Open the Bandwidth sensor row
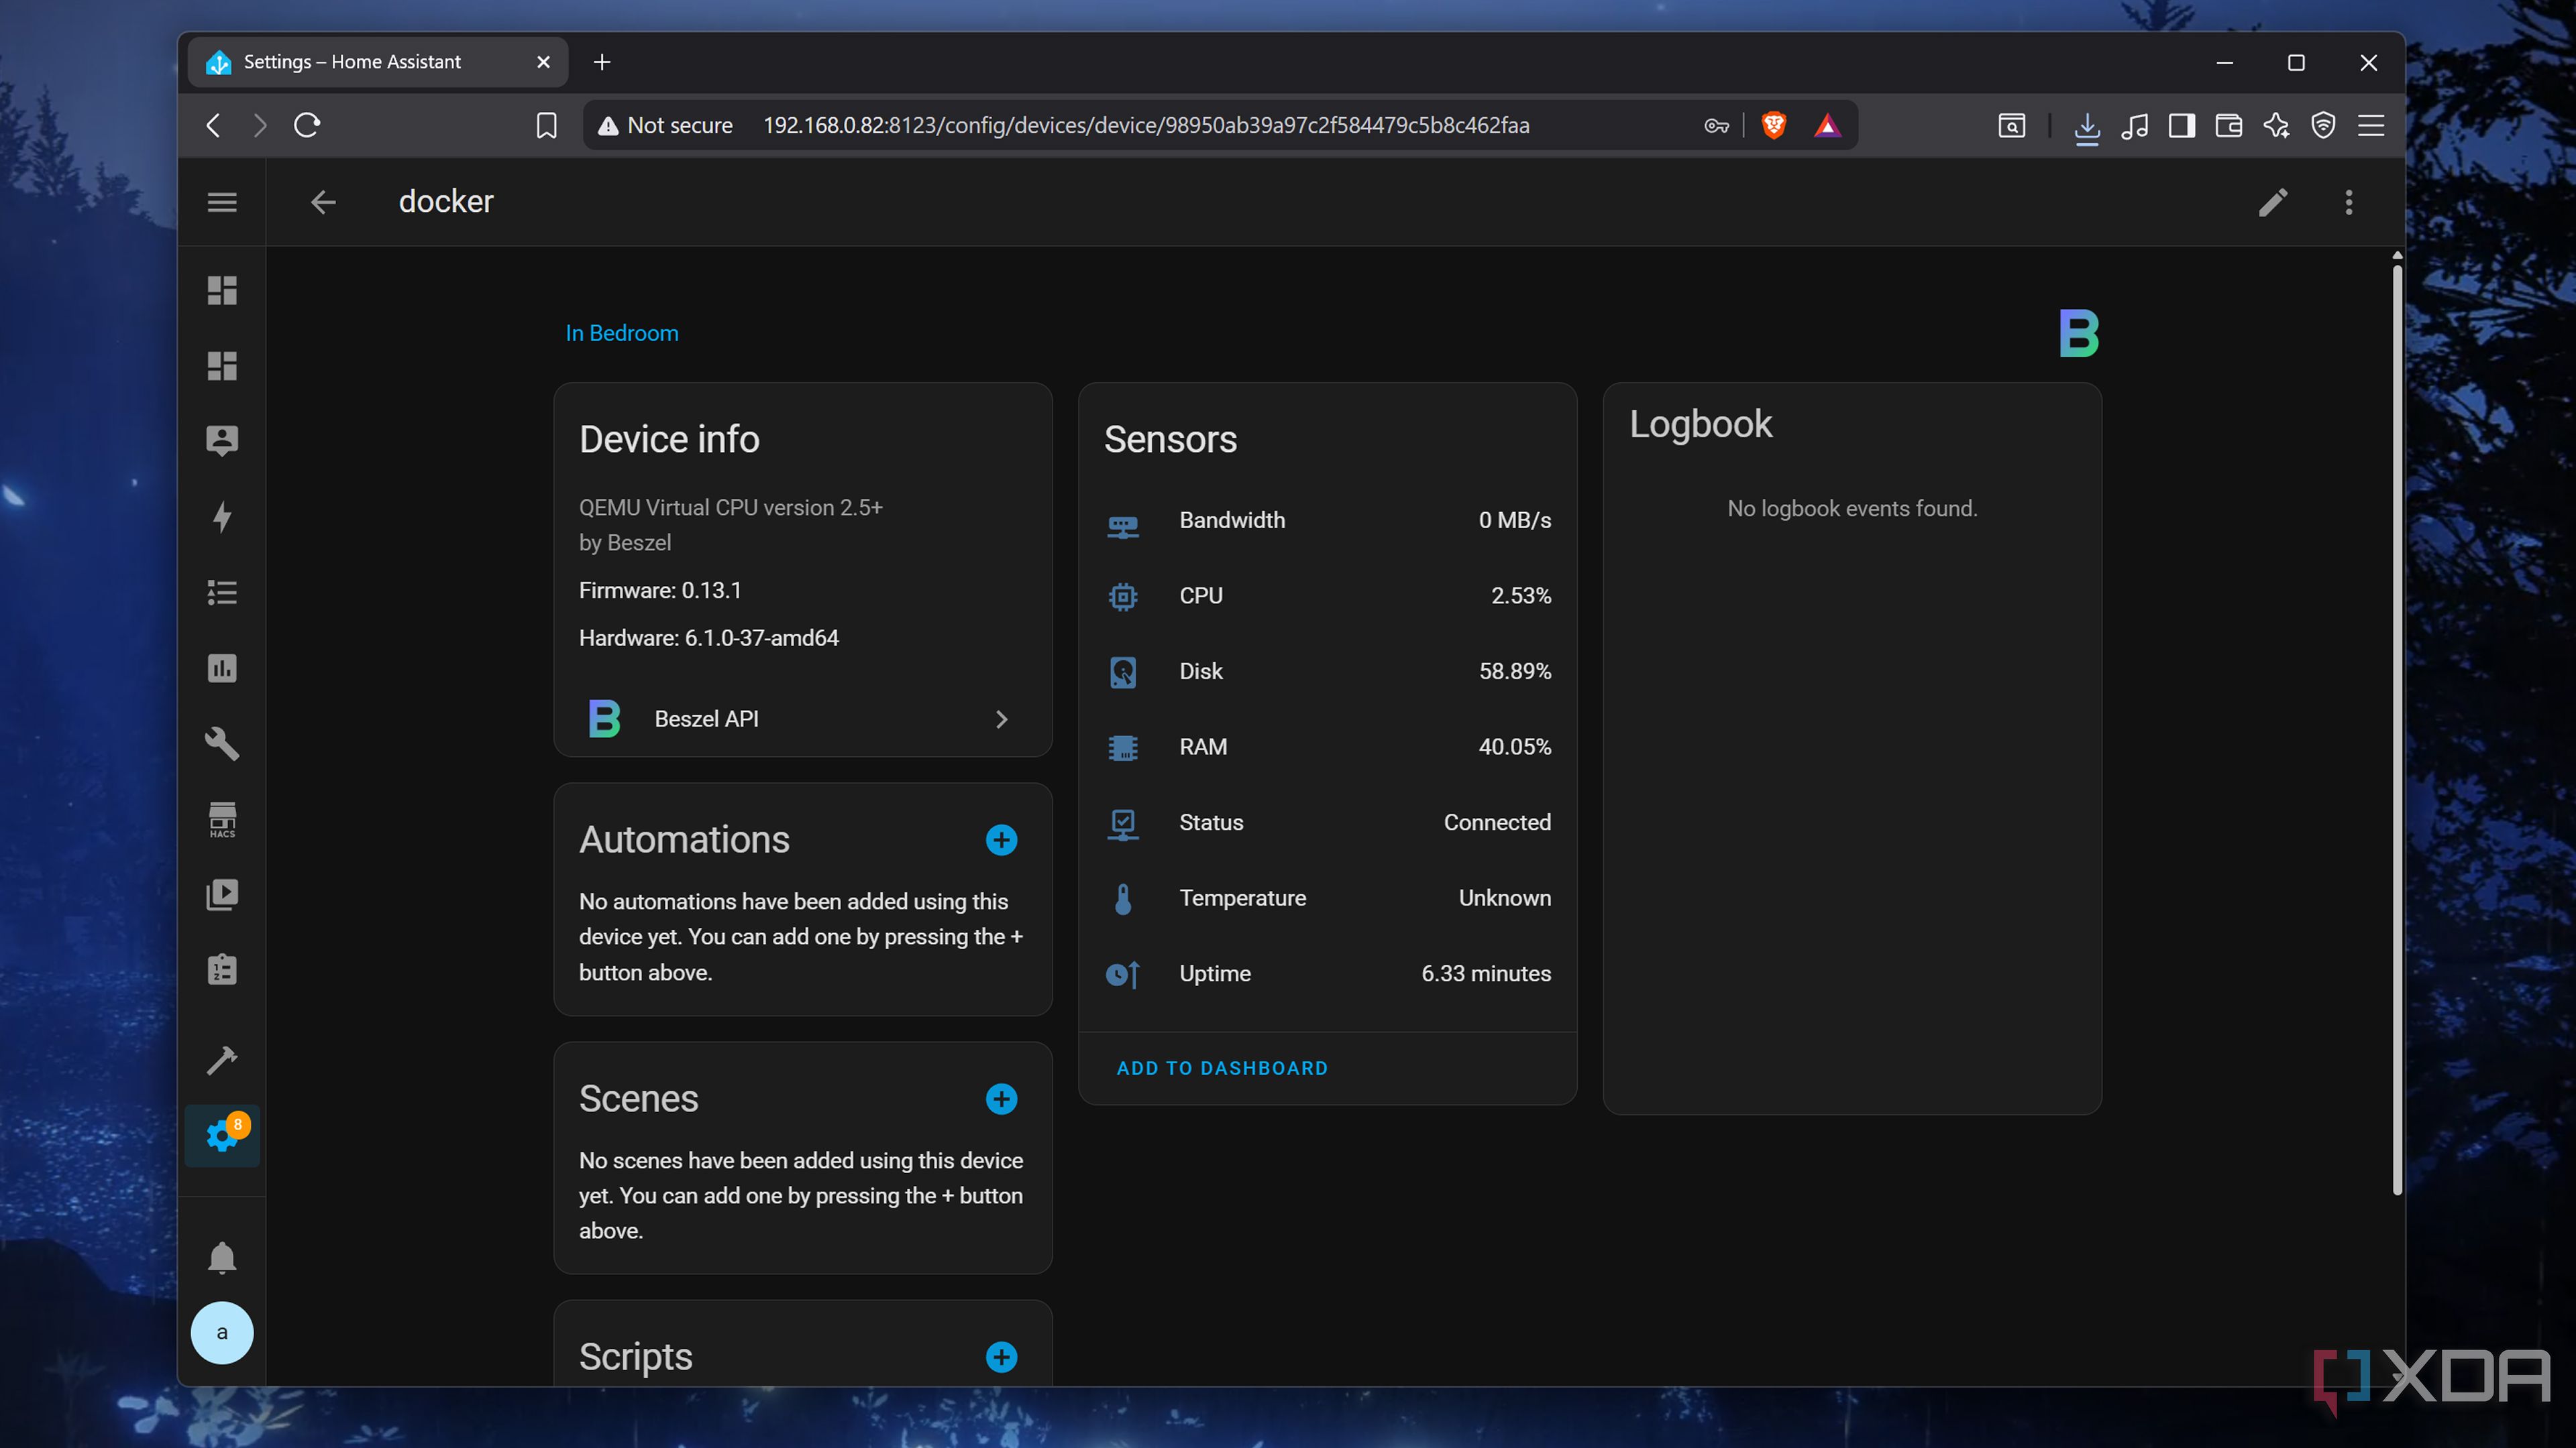Screen dimensions: 2576x1448 tap(1328, 520)
